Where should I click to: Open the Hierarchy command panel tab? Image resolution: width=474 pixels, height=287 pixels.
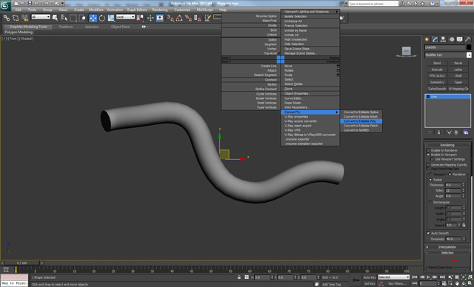point(443,39)
